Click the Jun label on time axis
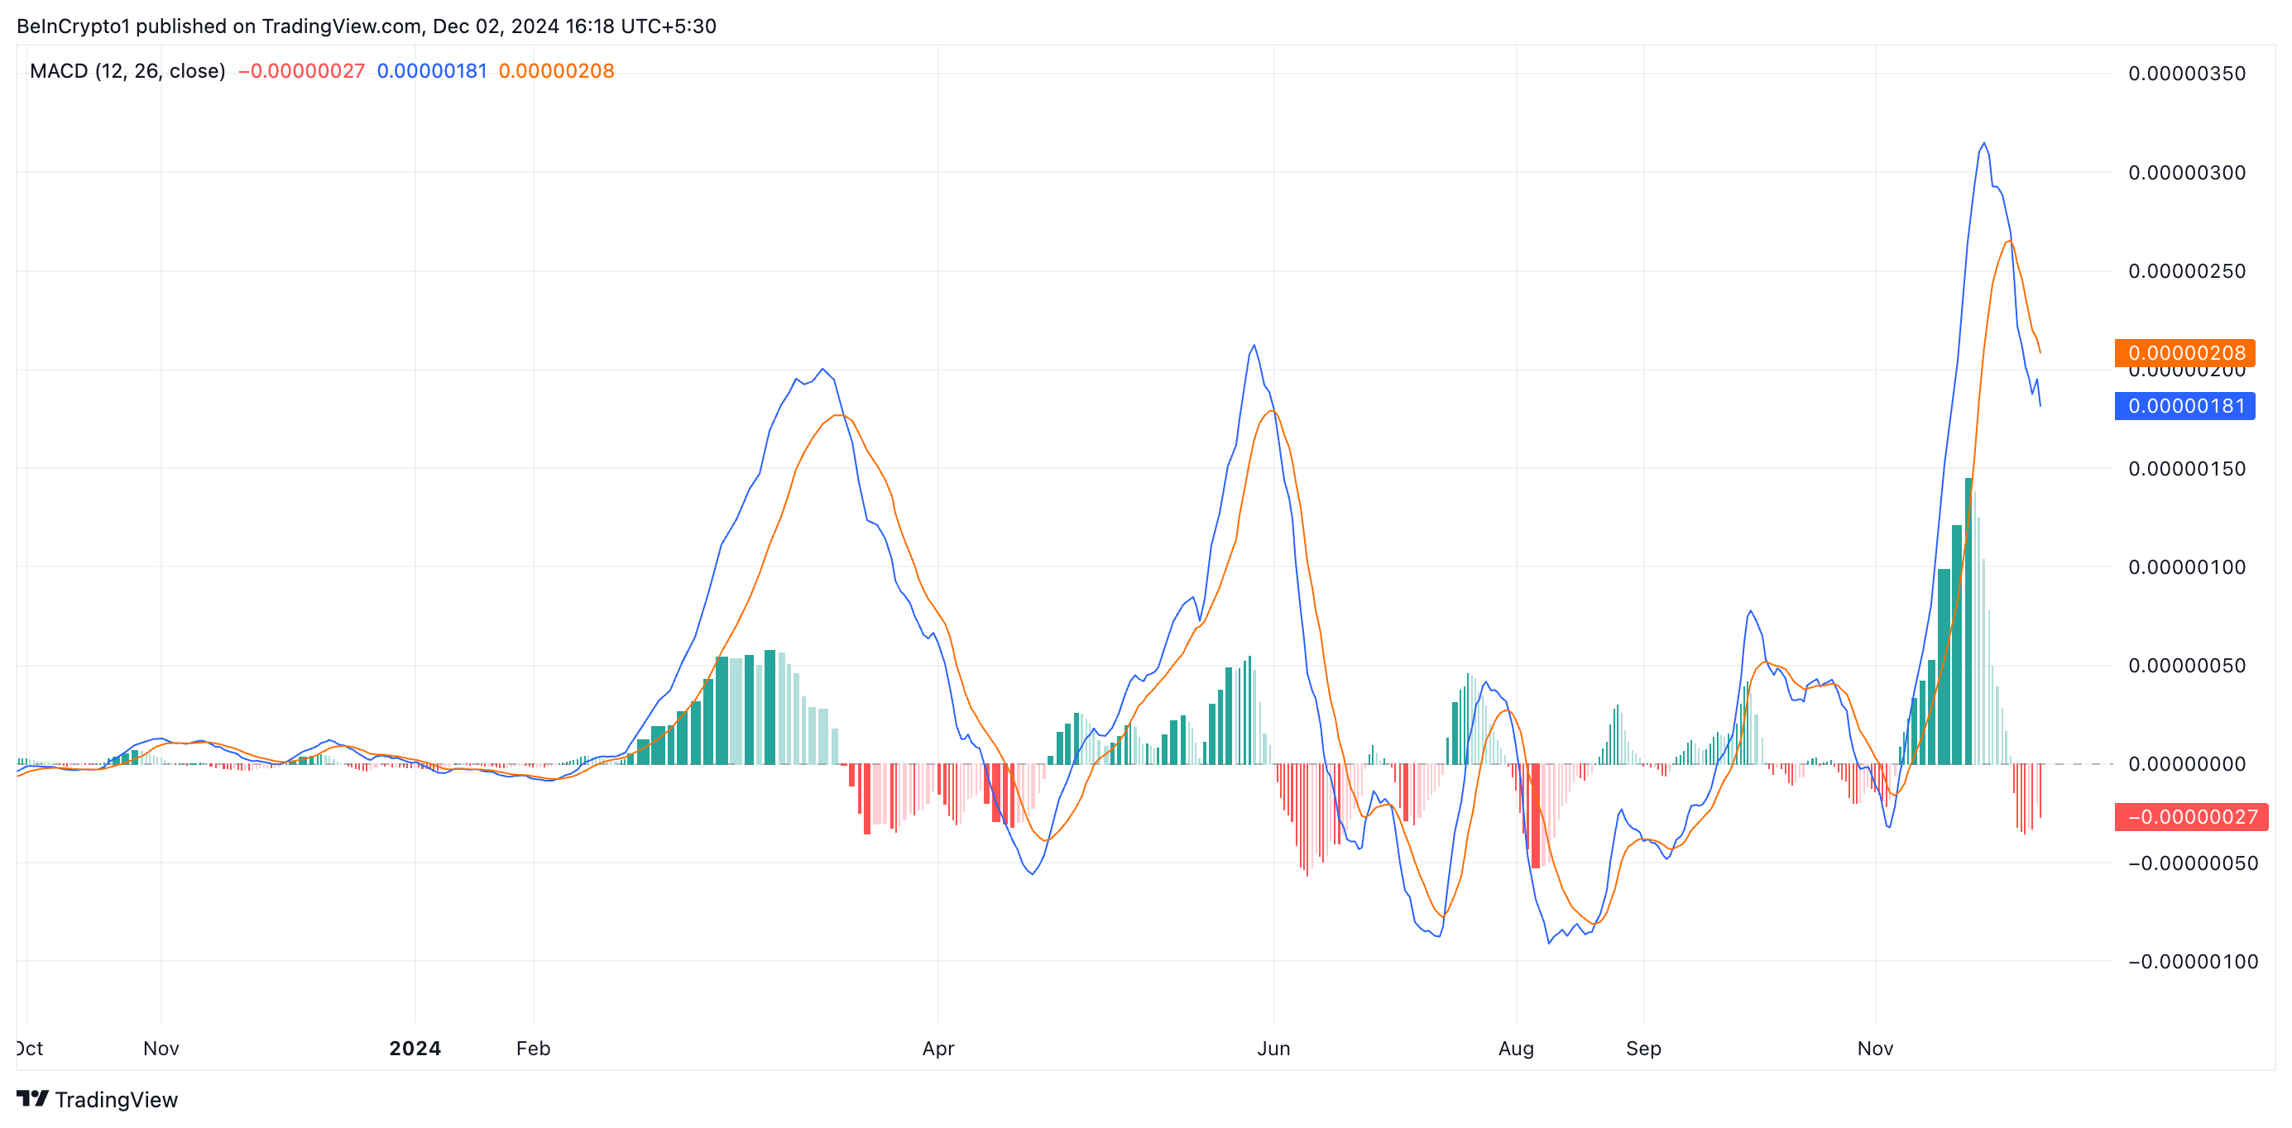The width and height of the screenshot is (2292, 1128). click(1273, 1048)
